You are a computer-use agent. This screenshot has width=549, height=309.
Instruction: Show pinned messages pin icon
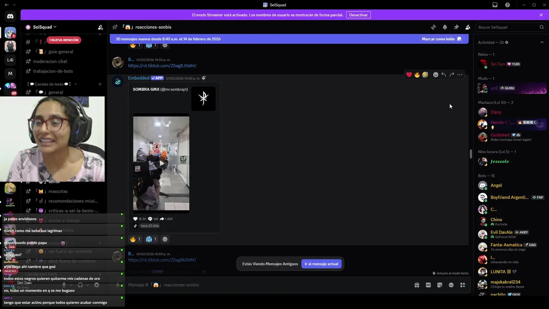pyautogui.click(x=456, y=27)
